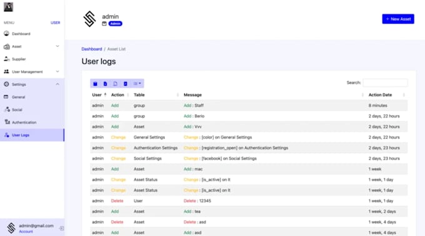Click the fourth export file icon
425x236 pixels.
[x=125, y=84]
